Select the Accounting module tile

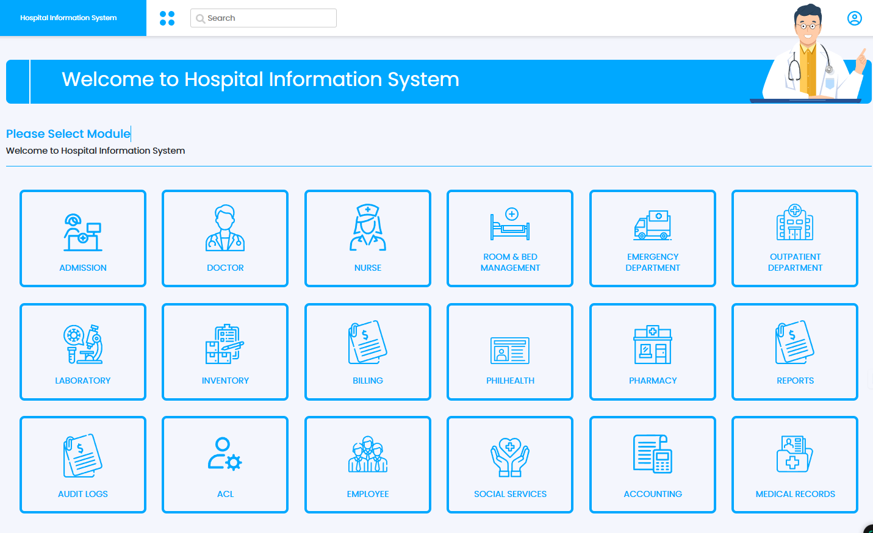coord(653,465)
